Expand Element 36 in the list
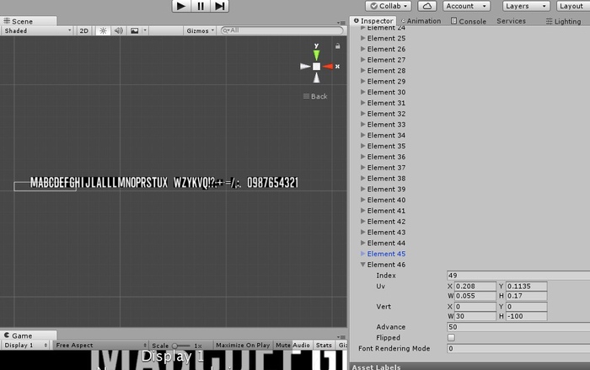Viewport: 590px width, 370px height. [x=363, y=157]
